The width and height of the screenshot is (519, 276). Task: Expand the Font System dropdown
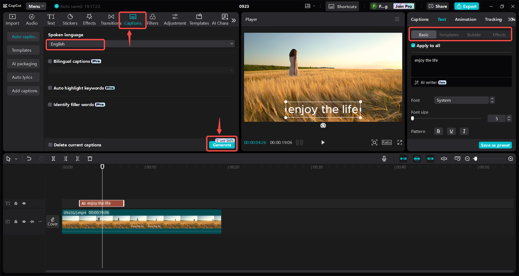point(464,100)
